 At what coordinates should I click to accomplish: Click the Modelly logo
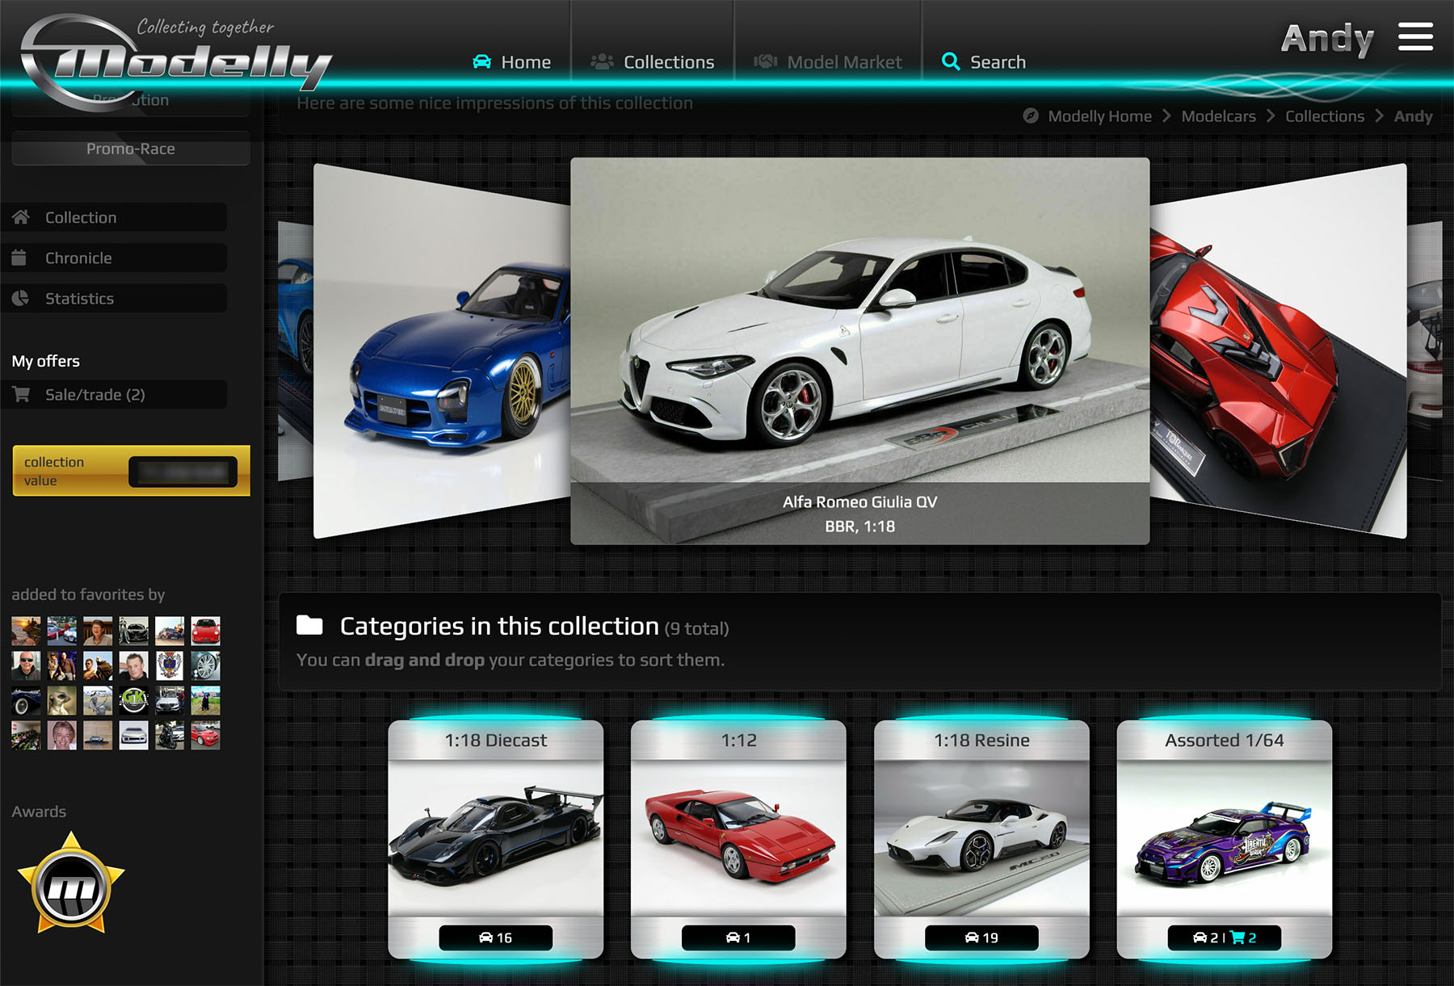tap(178, 61)
